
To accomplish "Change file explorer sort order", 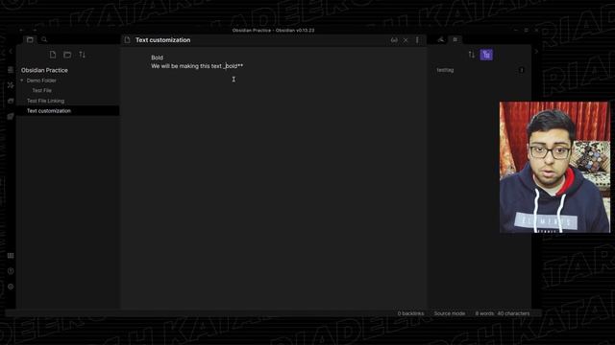I will point(82,55).
